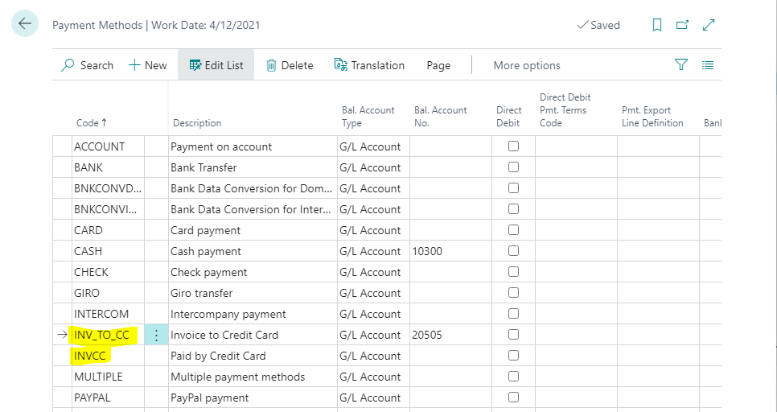Open Search with magnifier icon

click(x=87, y=65)
